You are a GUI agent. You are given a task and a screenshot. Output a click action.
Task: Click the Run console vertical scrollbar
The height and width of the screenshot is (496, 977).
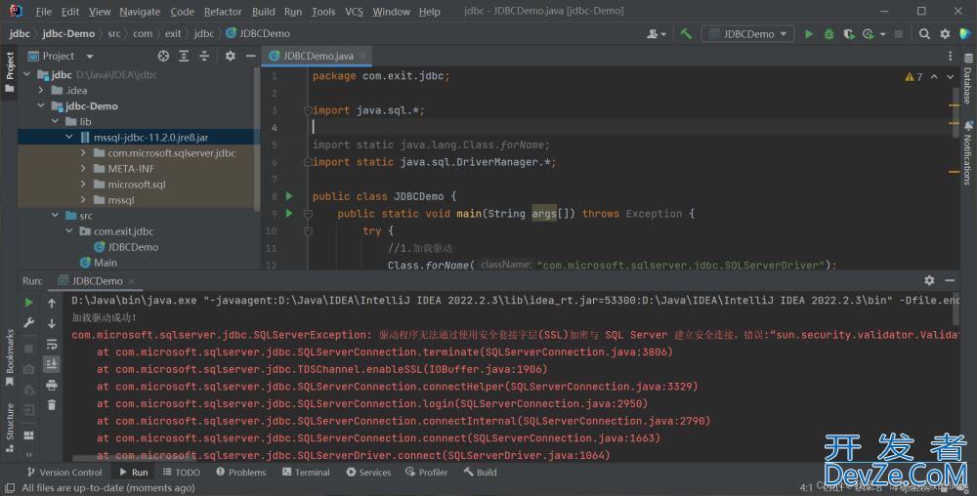point(956,309)
